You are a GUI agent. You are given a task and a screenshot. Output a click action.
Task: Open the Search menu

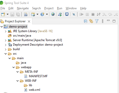click(x=36, y=8)
